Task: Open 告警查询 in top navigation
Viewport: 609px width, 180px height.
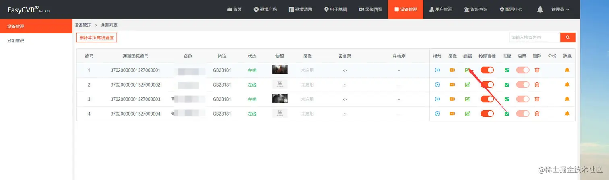Action: (x=476, y=9)
